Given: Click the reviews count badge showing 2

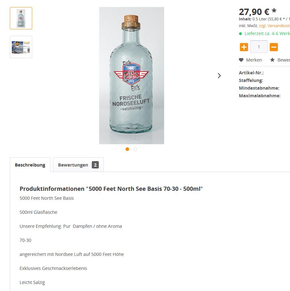Looking at the screenshot, I should point(95,165).
